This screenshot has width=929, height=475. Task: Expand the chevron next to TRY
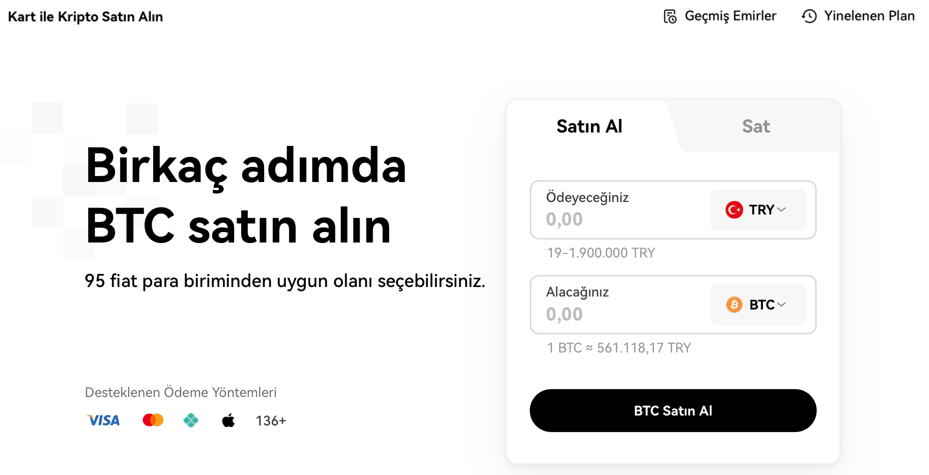point(781,210)
